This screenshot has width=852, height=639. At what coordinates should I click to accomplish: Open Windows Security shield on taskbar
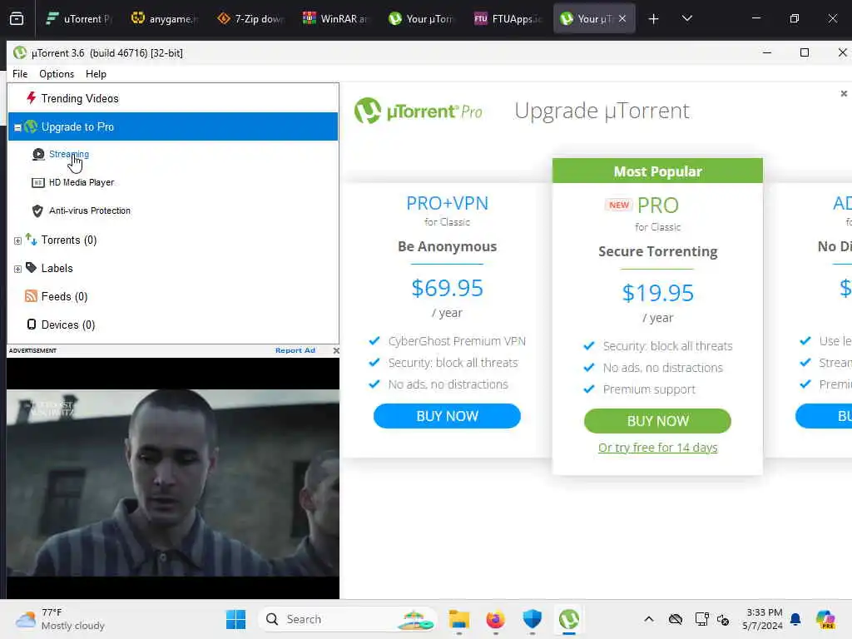click(x=532, y=619)
